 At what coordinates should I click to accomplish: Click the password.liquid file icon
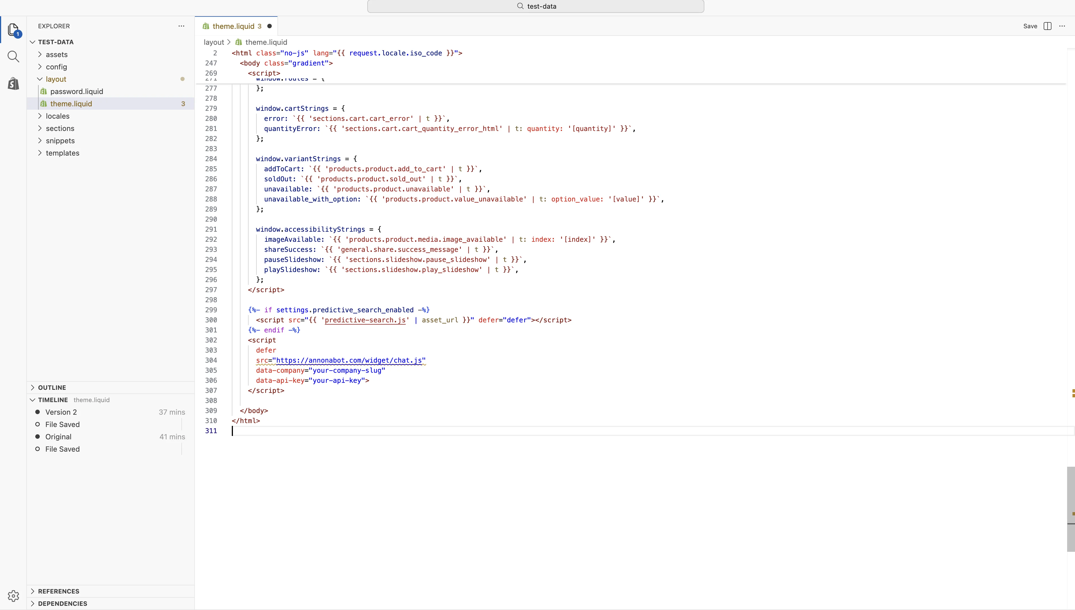coord(44,91)
